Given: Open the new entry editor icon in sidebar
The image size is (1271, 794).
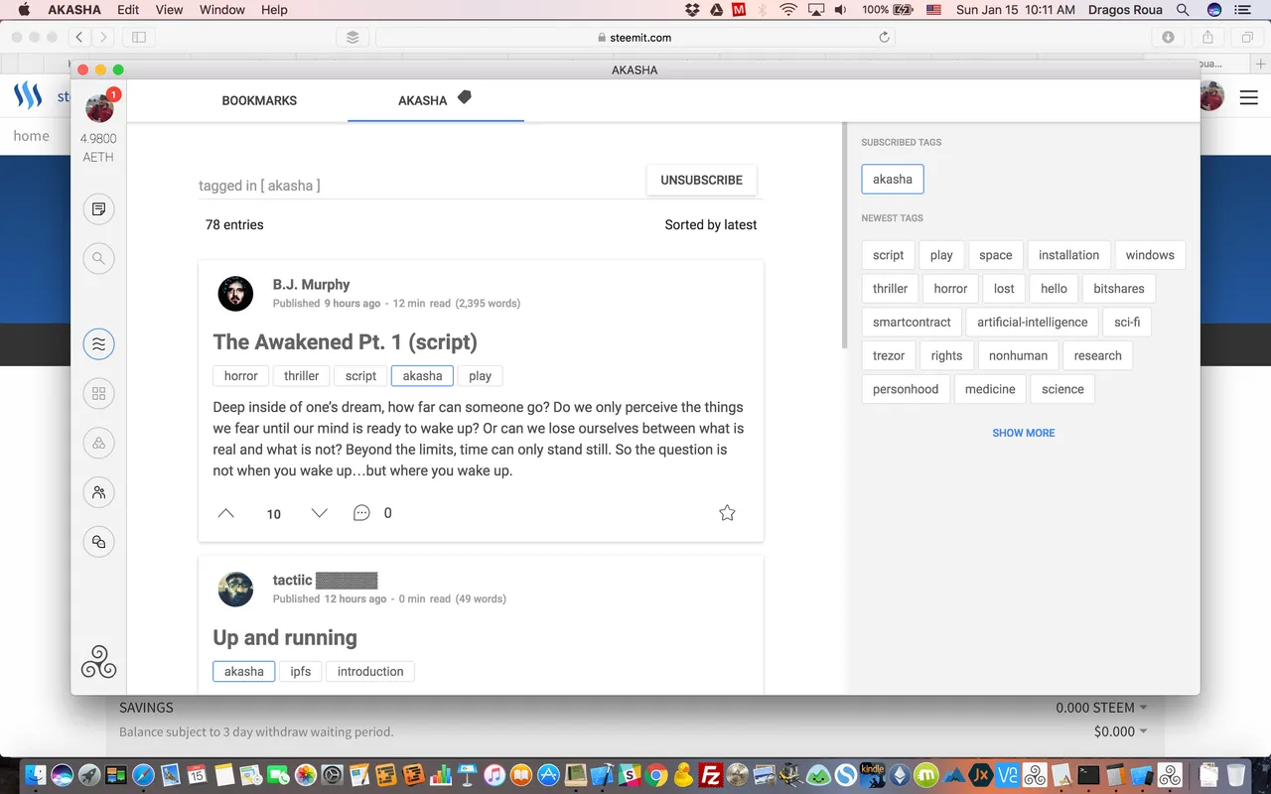Looking at the screenshot, I should (98, 209).
